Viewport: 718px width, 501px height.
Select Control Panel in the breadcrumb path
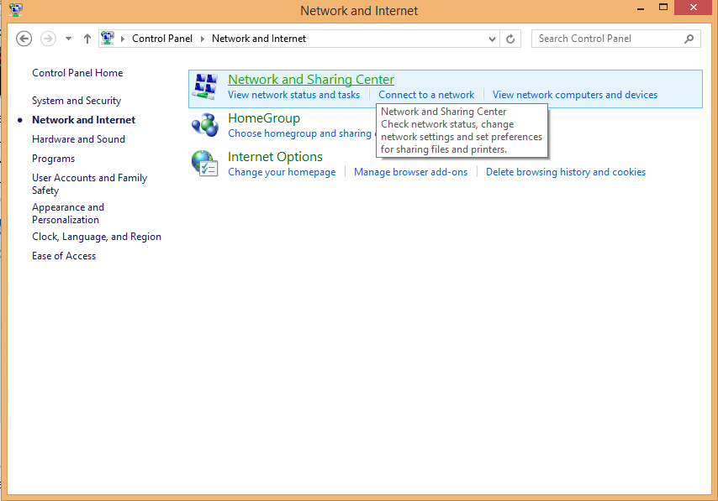pyautogui.click(x=162, y=38)
